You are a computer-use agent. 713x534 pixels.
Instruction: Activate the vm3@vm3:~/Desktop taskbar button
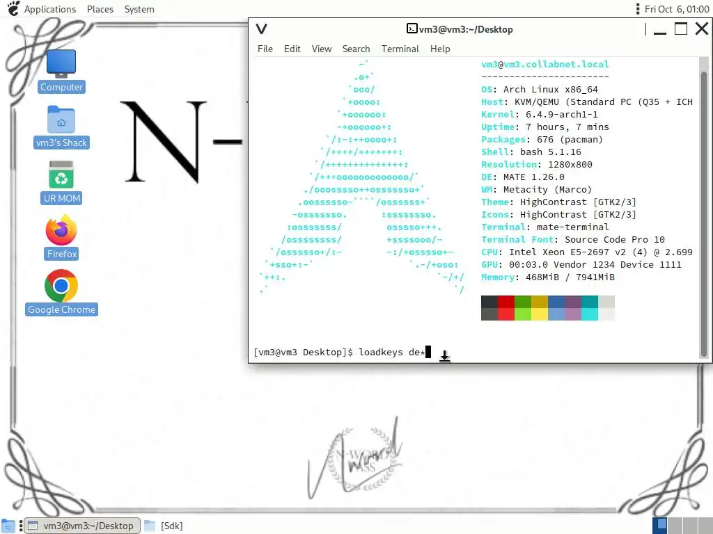pyautogui.click(x=82, y=526)
